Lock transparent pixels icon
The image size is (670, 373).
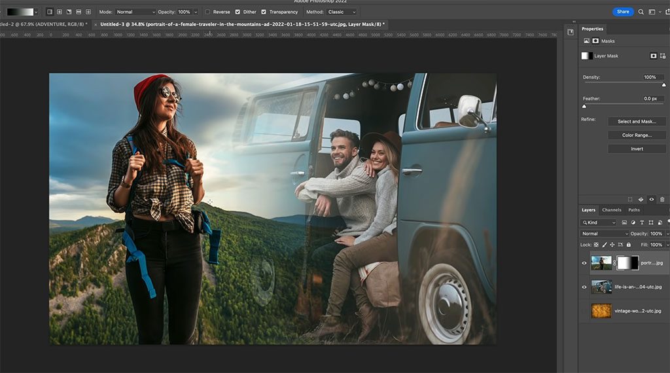[596, 245]
